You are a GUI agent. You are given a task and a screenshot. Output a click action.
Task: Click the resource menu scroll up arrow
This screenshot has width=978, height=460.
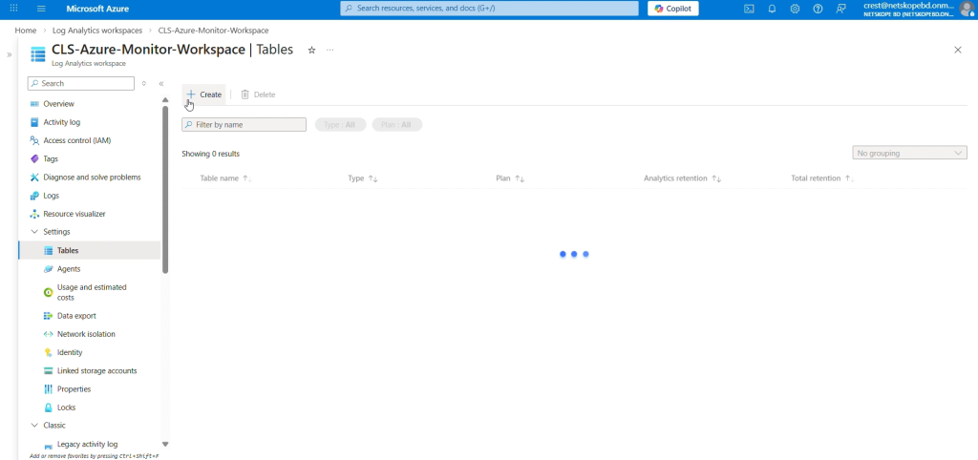coord(165,99)
